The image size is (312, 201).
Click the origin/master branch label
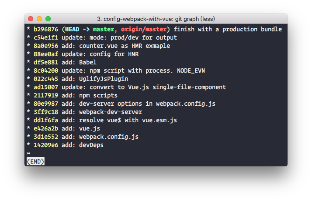(144, 30)
